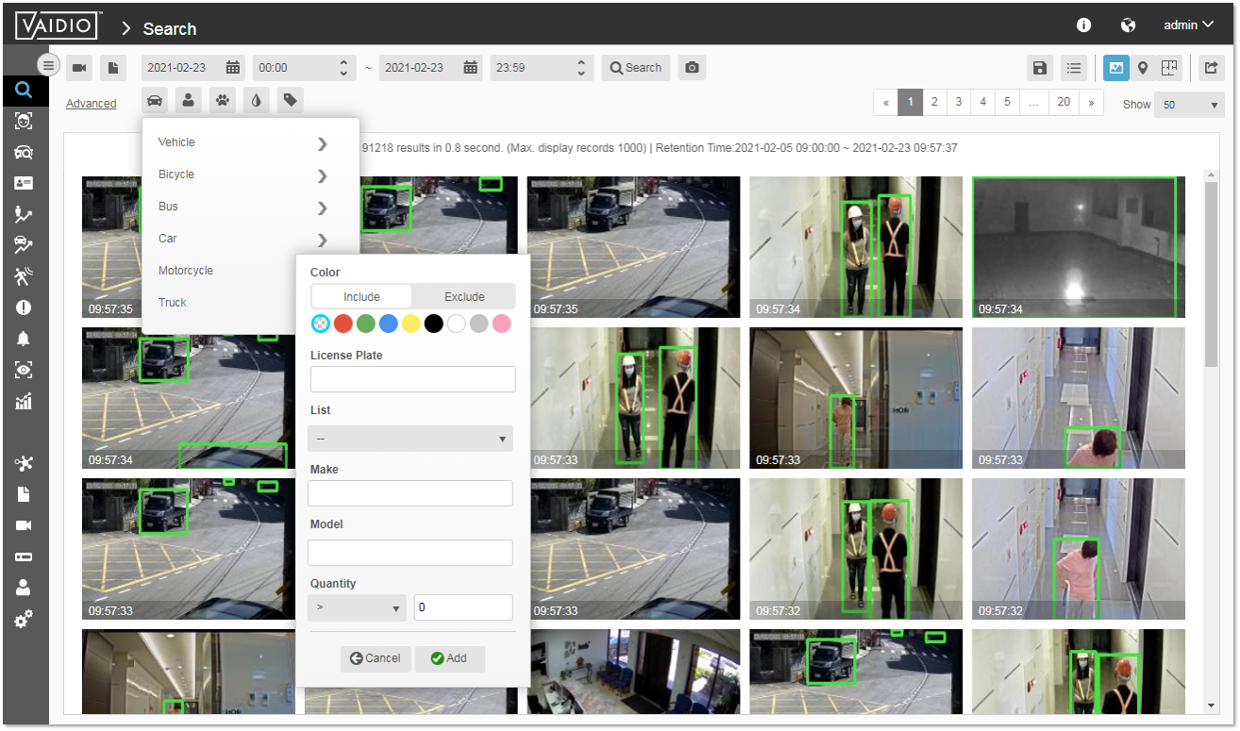Open the user account icon in sidebar
The width and height of the screenshot is (1240, 731).
tap(24, 588)
